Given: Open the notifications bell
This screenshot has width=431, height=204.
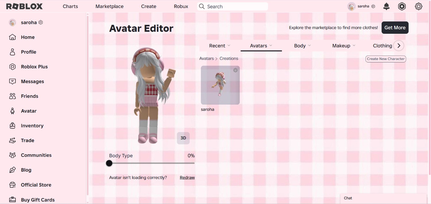Looking at the screenshot, I should tap(386, 6).
